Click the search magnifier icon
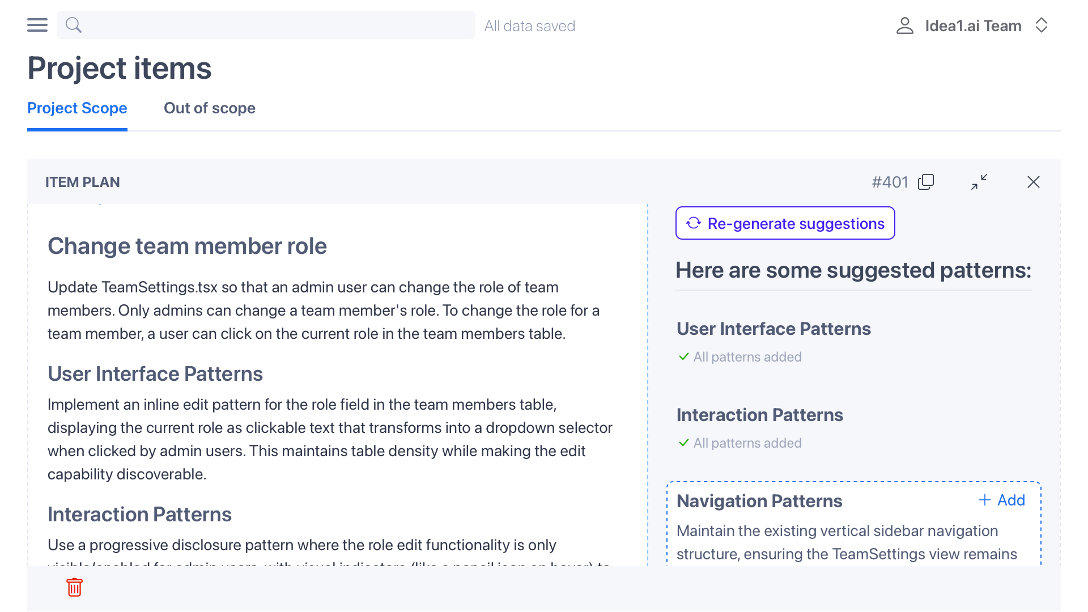The width and height of the screenshot is (1088, 612). (74, 25)
